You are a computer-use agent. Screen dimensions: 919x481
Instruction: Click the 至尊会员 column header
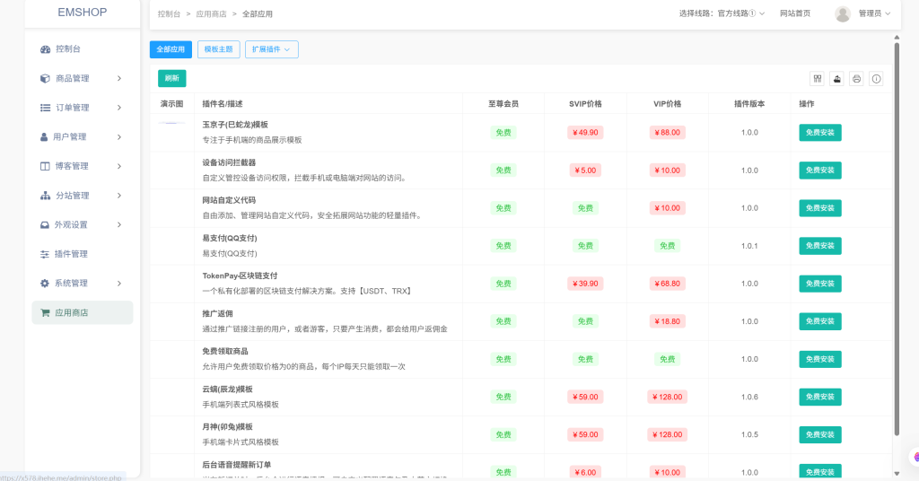click(503, 104)
